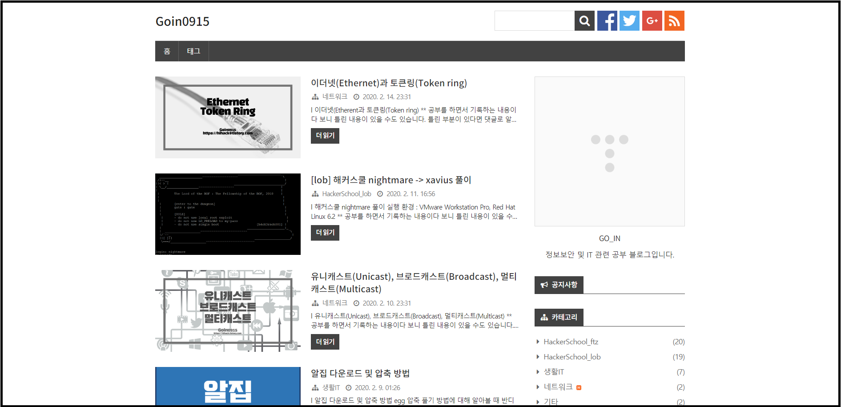The height and width of the screenshot is (407, 841).
Task: Click the profile image placeholder
Action: pos(609,151)
